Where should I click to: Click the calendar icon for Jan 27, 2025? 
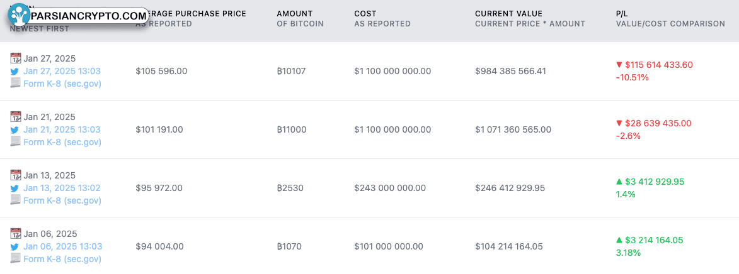[x=16, y=58]
